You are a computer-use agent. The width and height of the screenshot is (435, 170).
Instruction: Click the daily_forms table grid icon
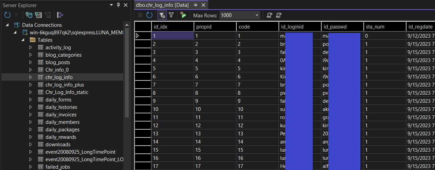click(40, 100)
